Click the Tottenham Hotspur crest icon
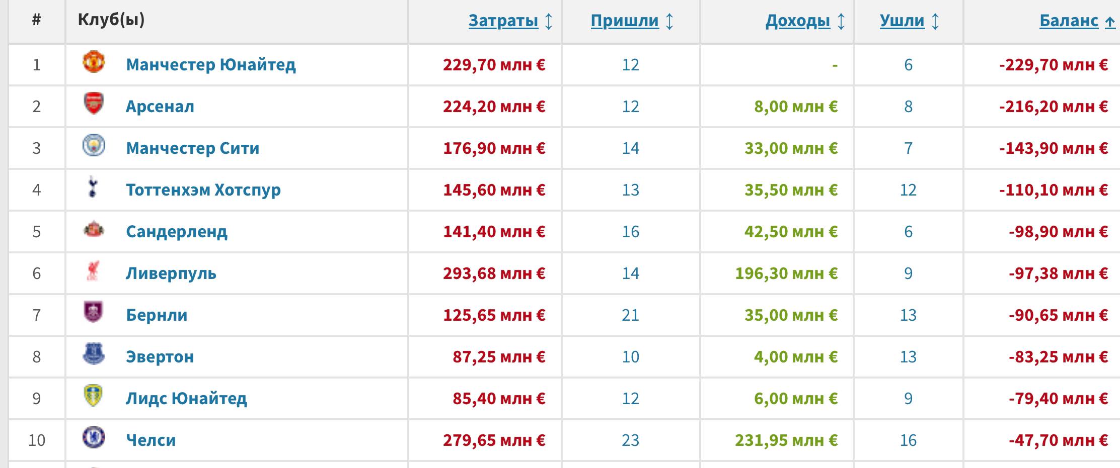The width and height of the screenshot is (1120, 468). (x=92, y=187)
